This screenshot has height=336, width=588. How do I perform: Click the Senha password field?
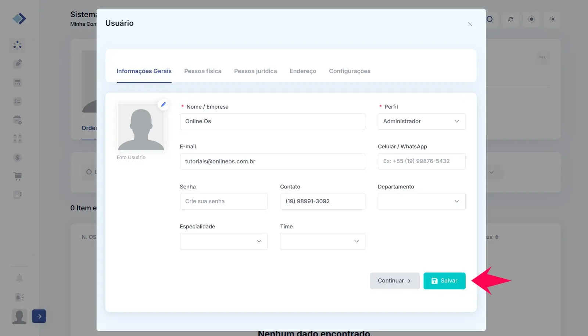coord(223,201)
